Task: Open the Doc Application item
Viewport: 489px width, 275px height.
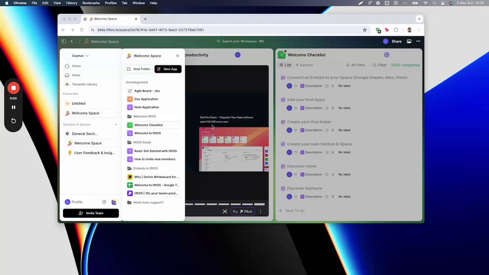Action: click(x=146, y=99)
